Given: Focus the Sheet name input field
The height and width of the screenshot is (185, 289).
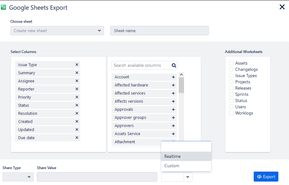Looking at the screenshot, I should [x=159, y=31].
